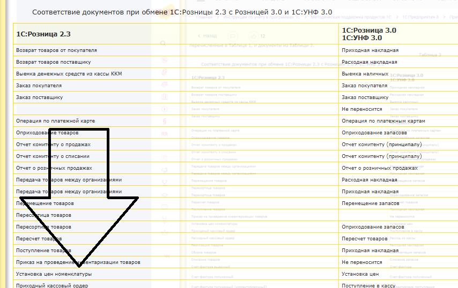Open breadcrumb 1С:Предприятия 8

tap(420, 17)
